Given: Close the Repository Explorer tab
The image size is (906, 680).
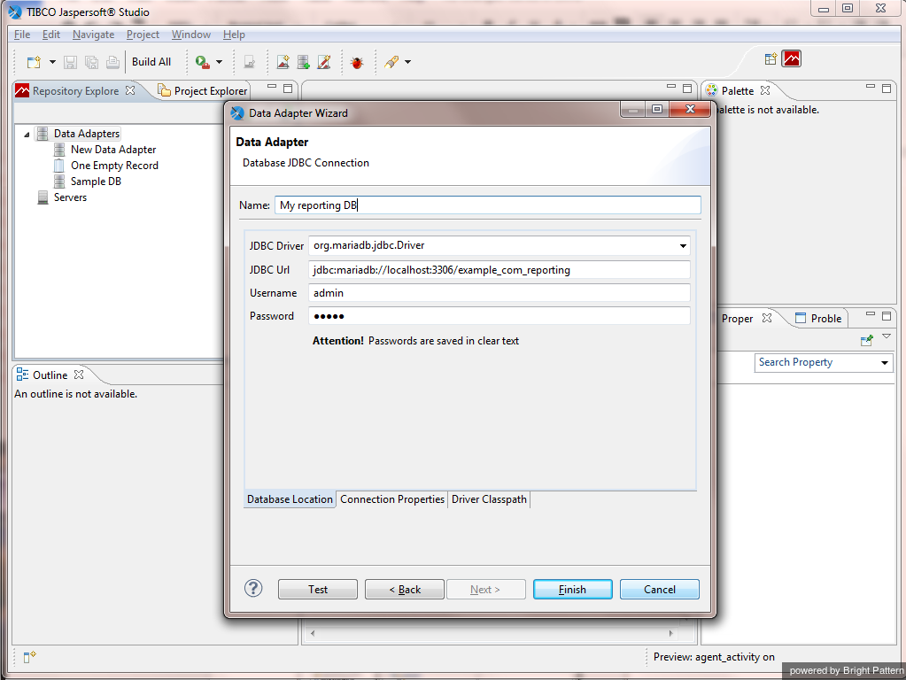Looking at the screenshot, I should click(x=130, y=90).
